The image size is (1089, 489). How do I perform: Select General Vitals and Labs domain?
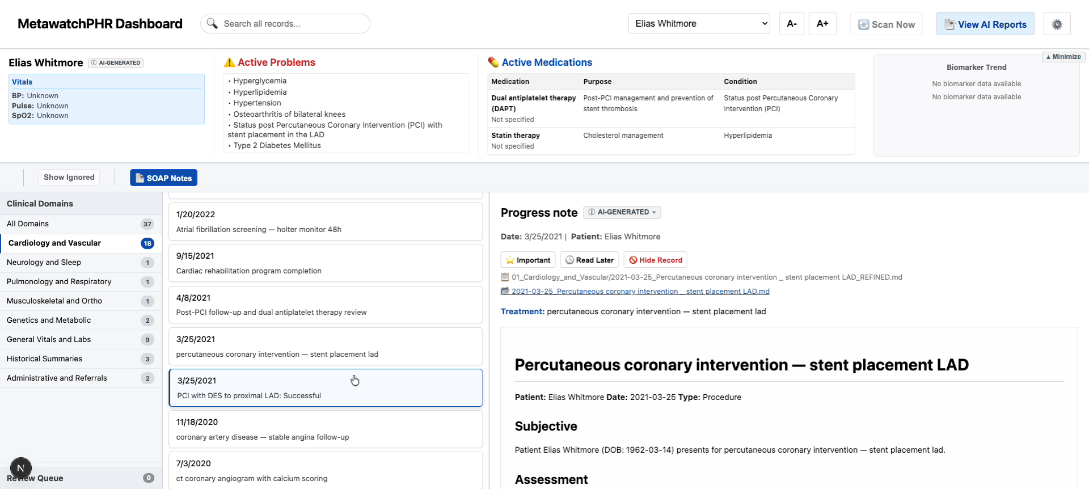[81, 340]
